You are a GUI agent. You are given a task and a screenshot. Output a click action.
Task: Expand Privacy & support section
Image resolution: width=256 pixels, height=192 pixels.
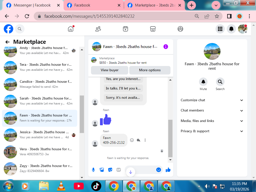(x=212, y=131)
